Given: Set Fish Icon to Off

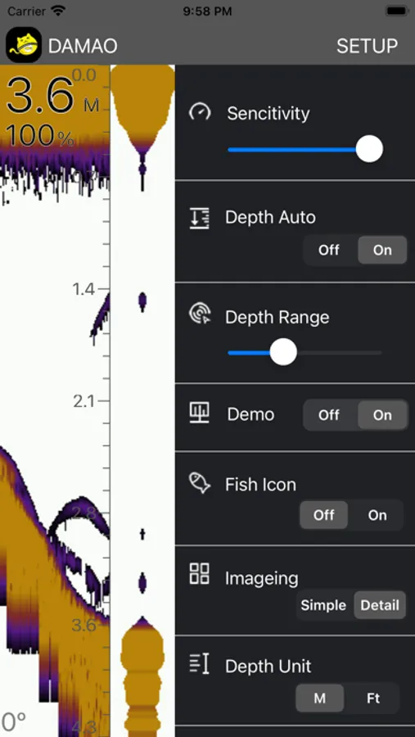Looking at the screenshot, I should tap(324, 515).
